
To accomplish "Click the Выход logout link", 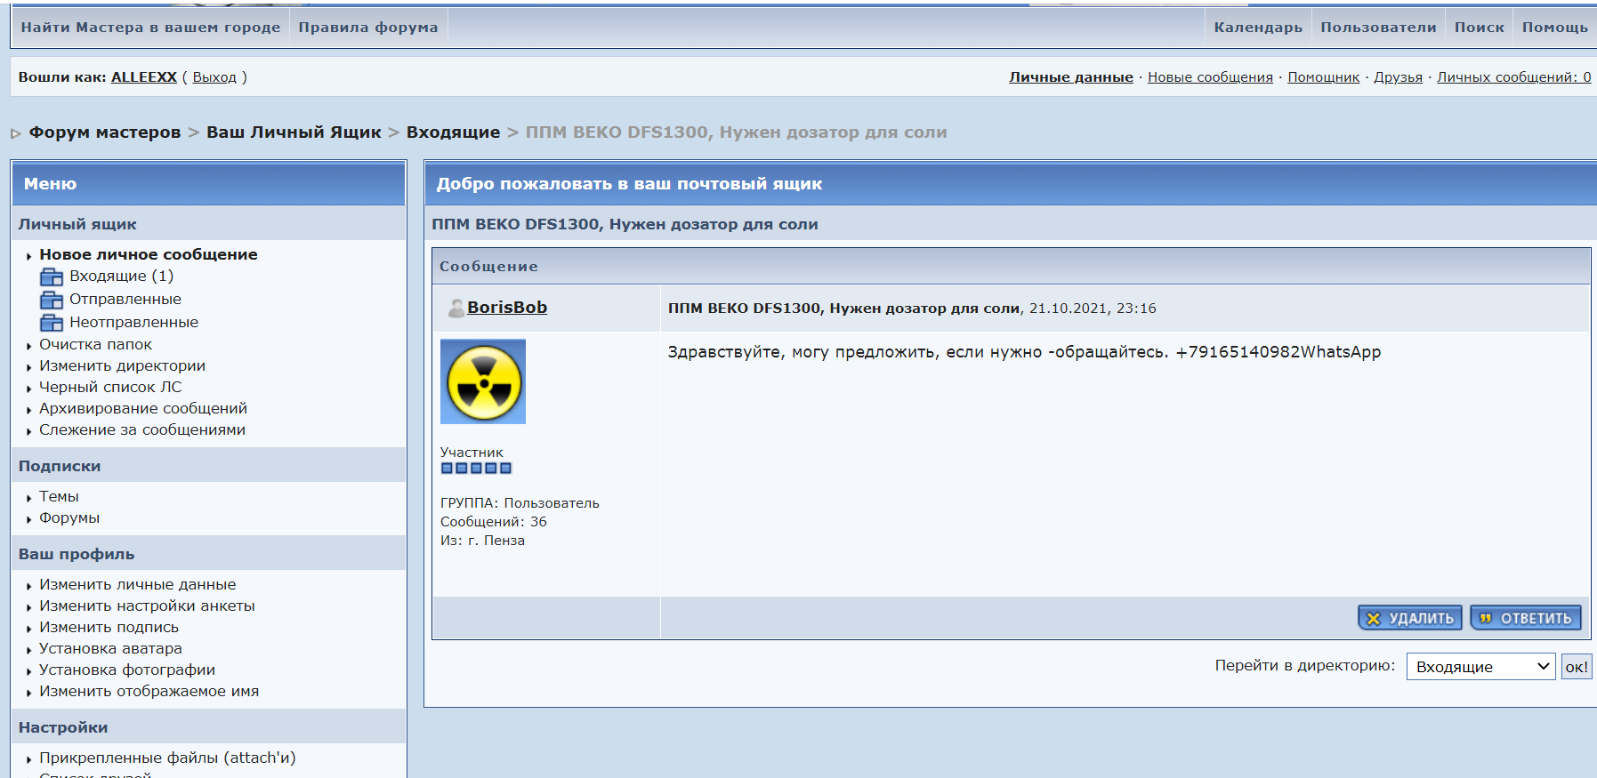I will click(214, 77).
